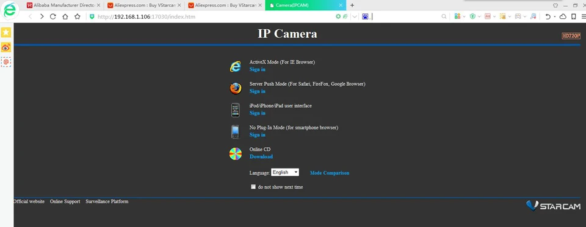Go to the browser home page icon
The height and width of the screenshot is (227, 586).
65,16
